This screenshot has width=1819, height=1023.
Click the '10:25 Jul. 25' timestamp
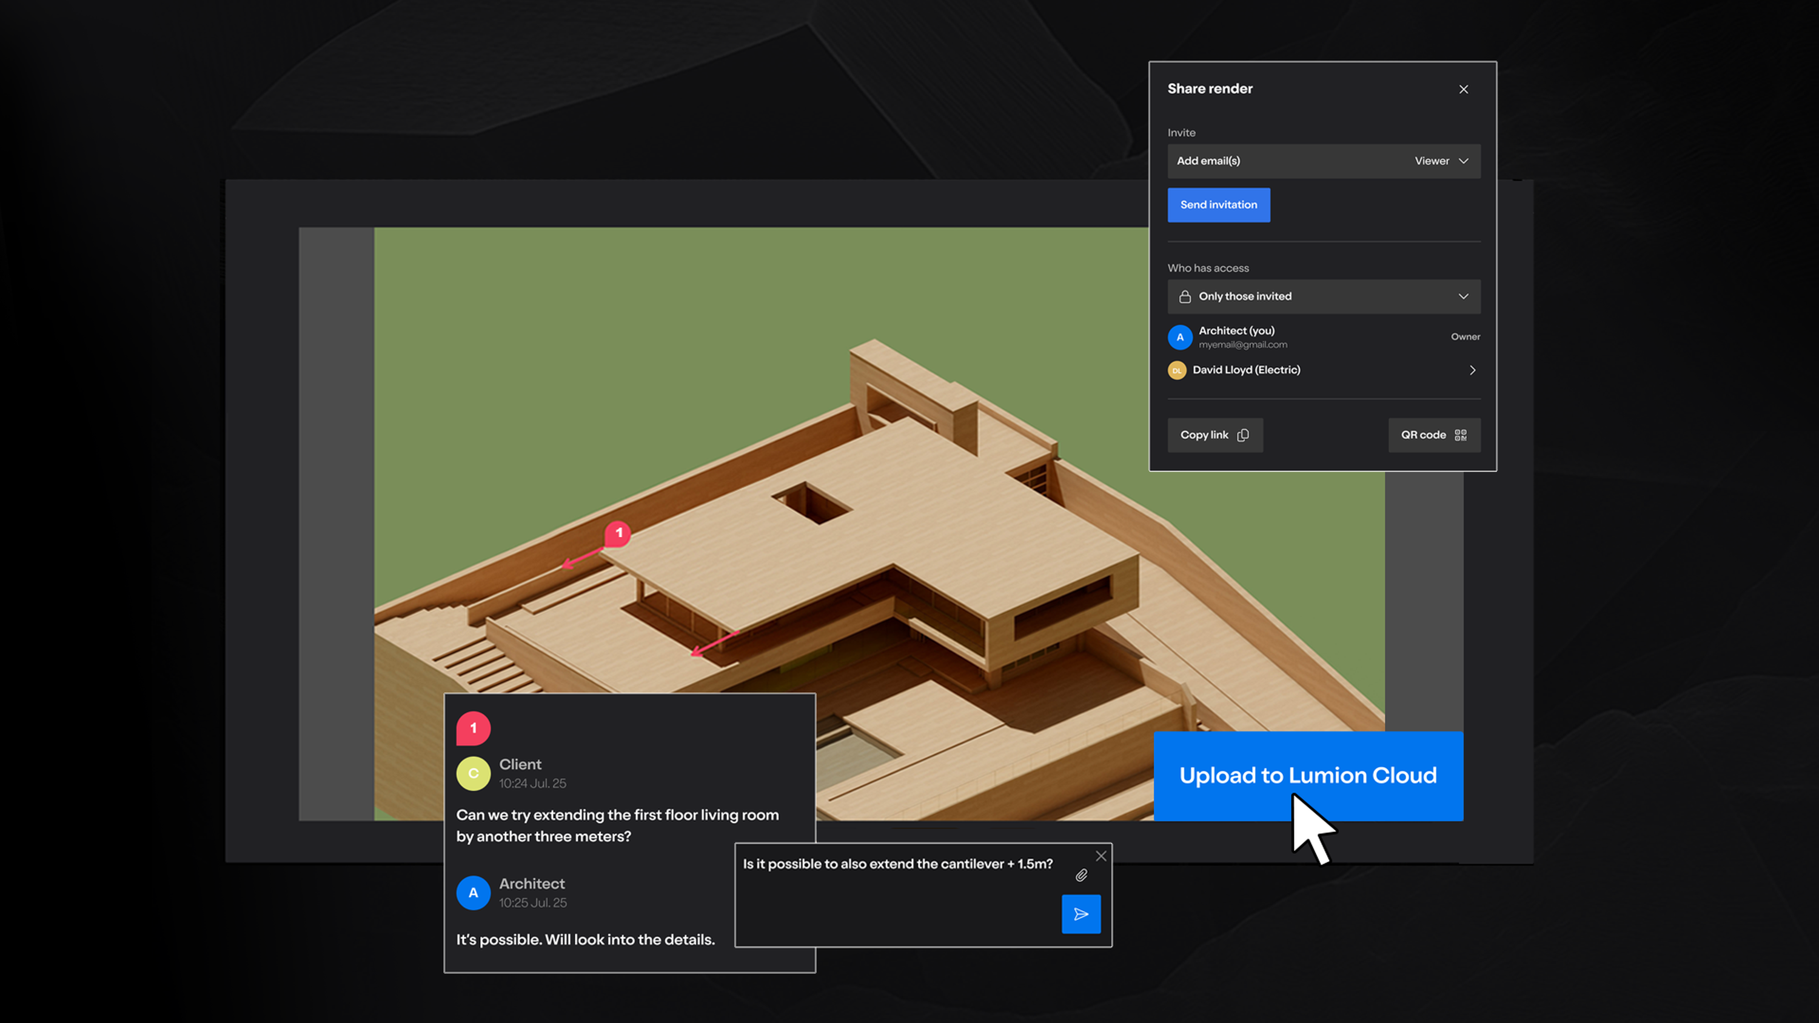pos(532,903)
